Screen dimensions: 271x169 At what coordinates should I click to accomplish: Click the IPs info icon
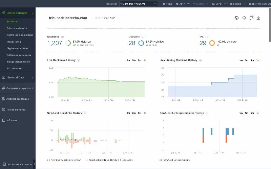pos(207,37)
